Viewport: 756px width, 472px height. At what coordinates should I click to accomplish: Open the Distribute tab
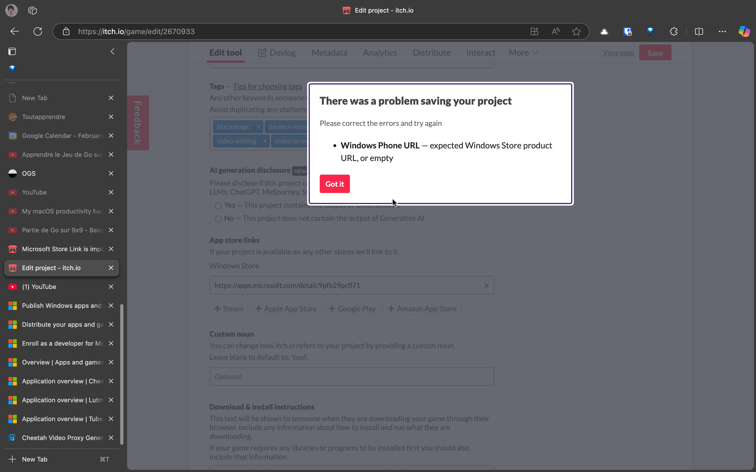[432, 53]
